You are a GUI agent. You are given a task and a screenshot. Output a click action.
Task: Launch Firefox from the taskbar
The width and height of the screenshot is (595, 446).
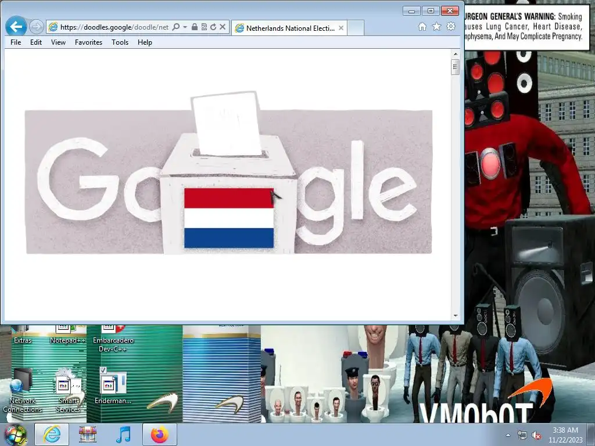coord(159,434)
